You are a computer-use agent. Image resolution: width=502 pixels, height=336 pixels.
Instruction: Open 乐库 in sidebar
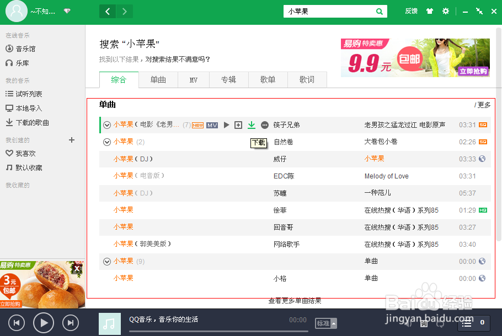pyautogui.click(x=17, y=63)
